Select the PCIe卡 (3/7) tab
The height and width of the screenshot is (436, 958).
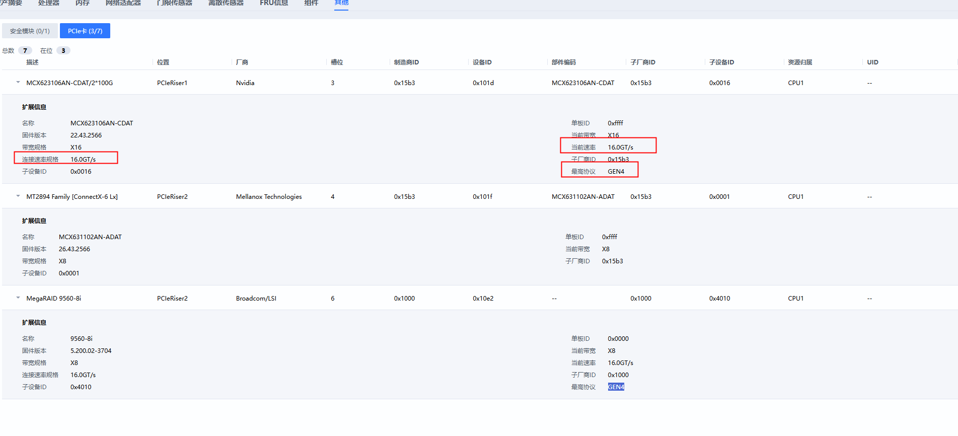pos(85,31)
